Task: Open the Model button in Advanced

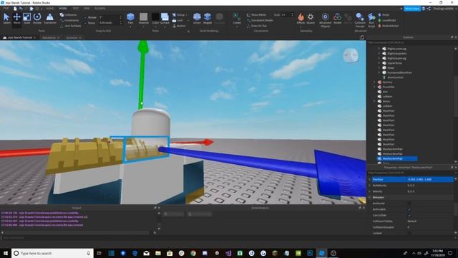Action: pos(337,18)
